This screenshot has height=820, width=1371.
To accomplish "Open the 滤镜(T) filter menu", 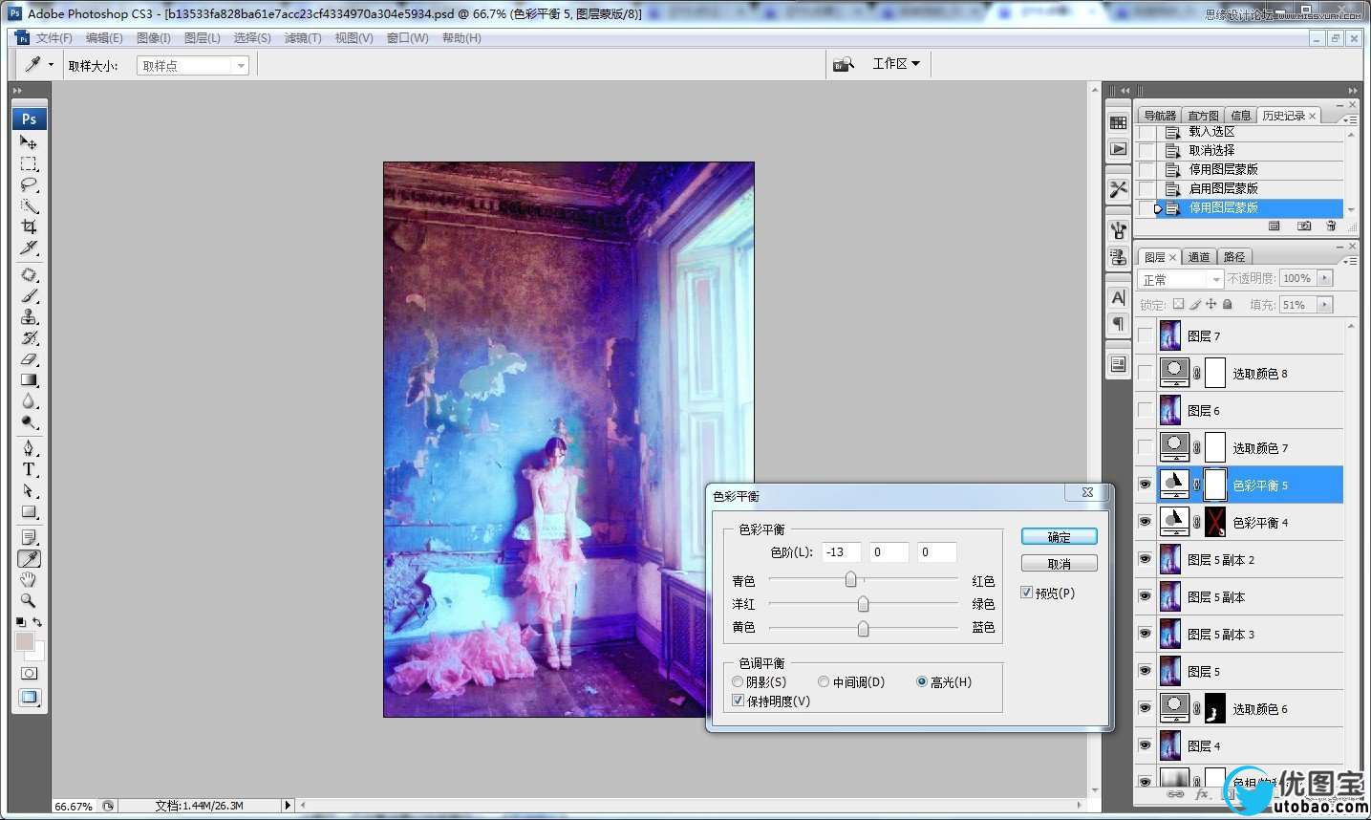I will pyautogui.click(x=302, y=38).
